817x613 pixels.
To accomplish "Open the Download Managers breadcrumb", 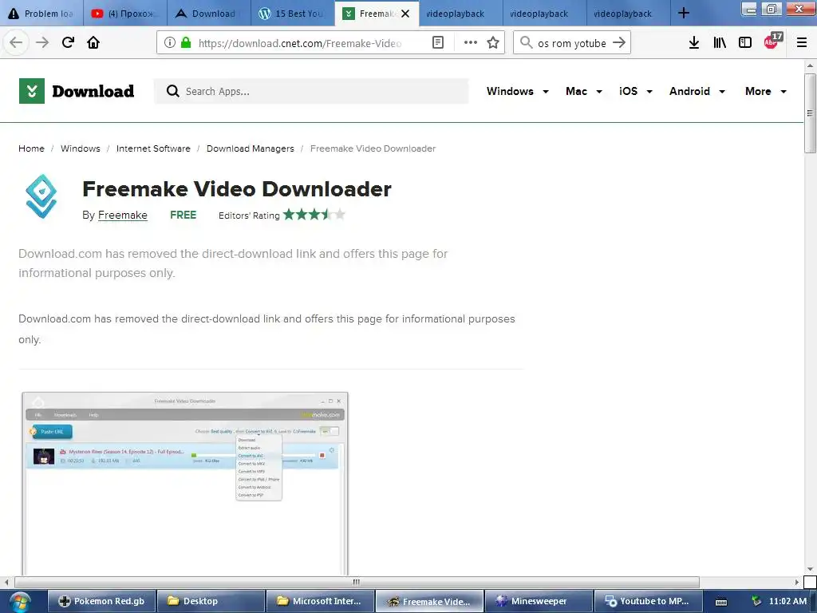I will click(x=250, y=148).
